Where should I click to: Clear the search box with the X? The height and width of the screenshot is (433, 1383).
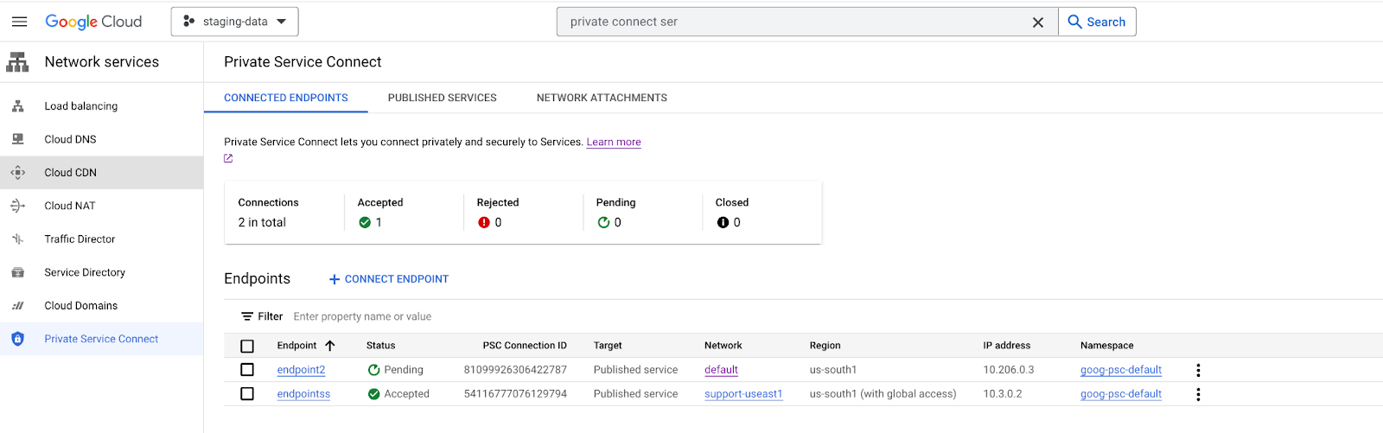1038,22
